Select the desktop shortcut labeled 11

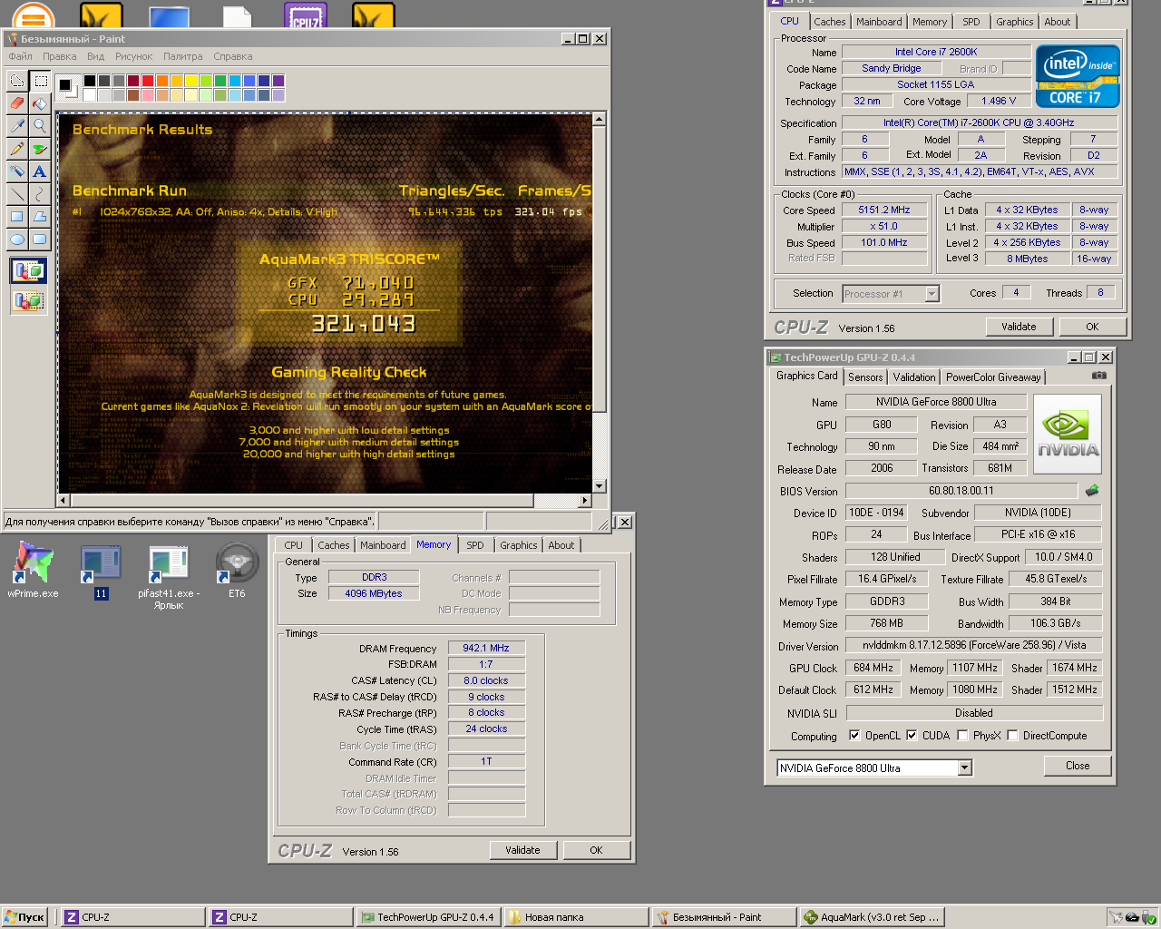[x=101, y=572]
